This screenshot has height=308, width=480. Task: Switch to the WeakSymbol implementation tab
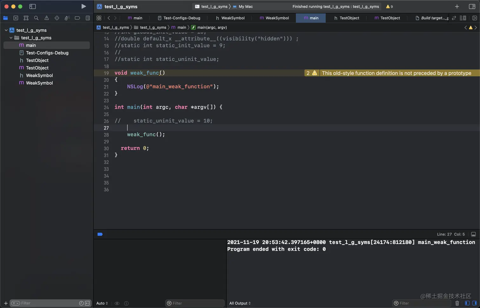tap(274, 18)
